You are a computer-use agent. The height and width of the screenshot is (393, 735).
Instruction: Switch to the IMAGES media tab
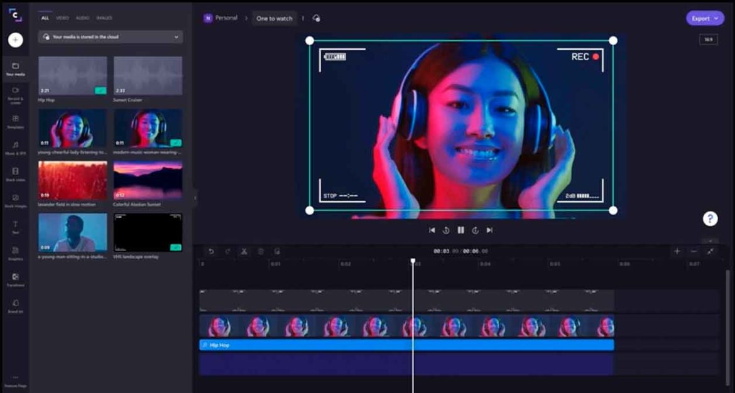[x=104, y=18]
